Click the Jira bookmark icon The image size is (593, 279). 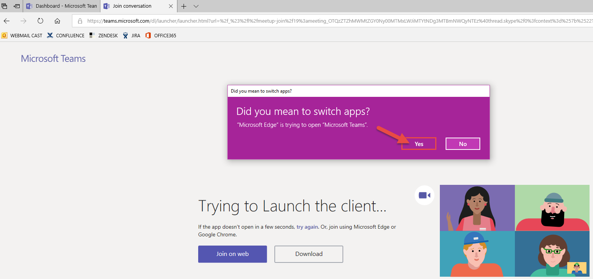point(125,35)
